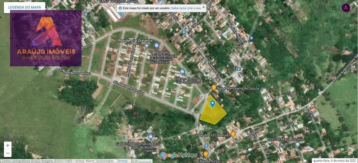
Task: Click the '50 m' map scale indicator
Action: [x=141, y=161]
